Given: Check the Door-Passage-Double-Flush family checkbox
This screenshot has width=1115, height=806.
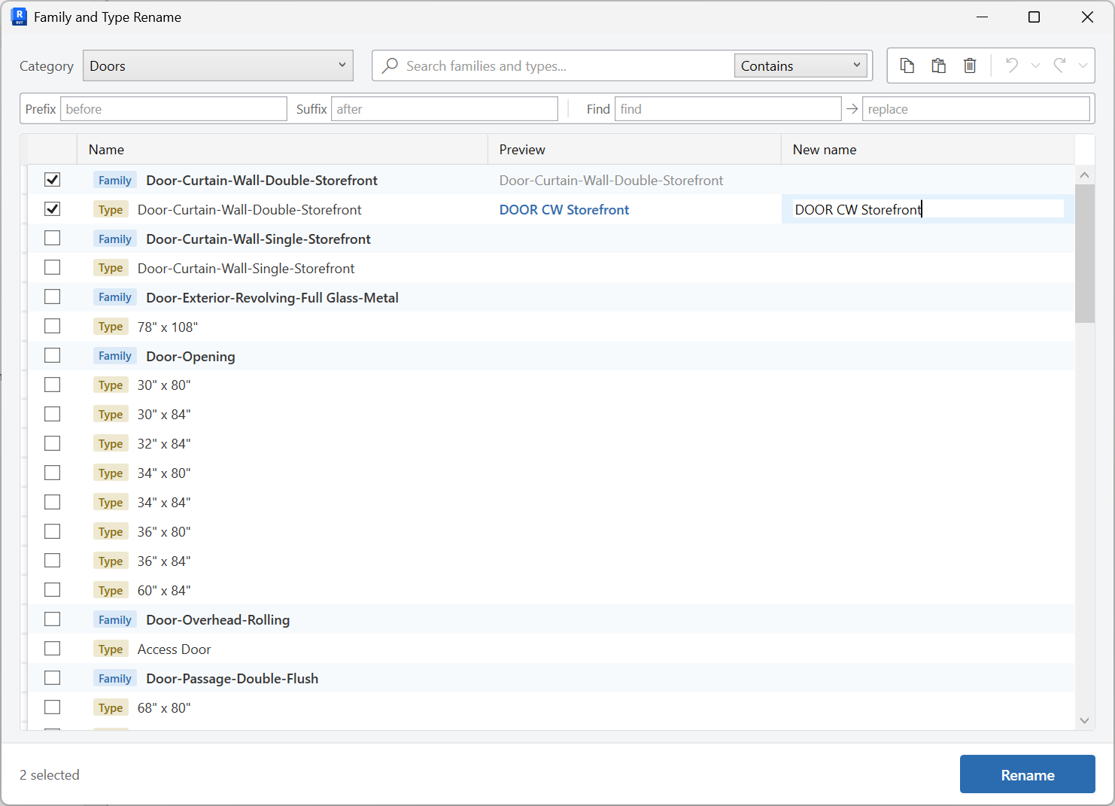Looking at the screenshot, I should click(52, 677).
